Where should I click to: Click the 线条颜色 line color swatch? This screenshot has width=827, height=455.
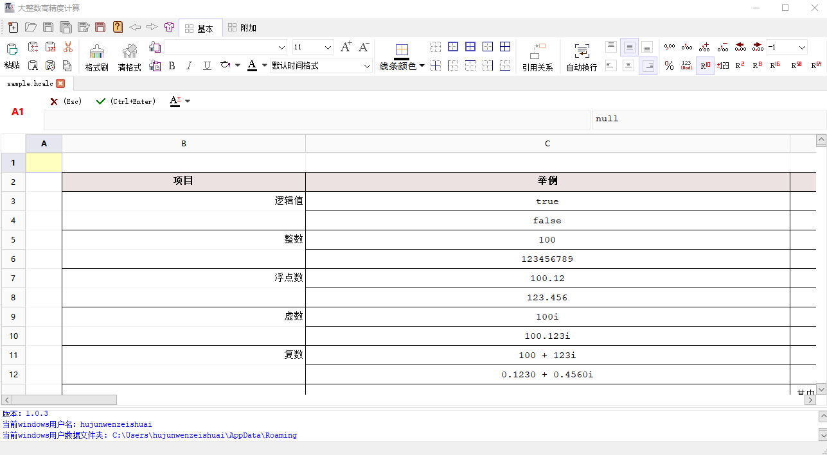click(x=402, y=51)
